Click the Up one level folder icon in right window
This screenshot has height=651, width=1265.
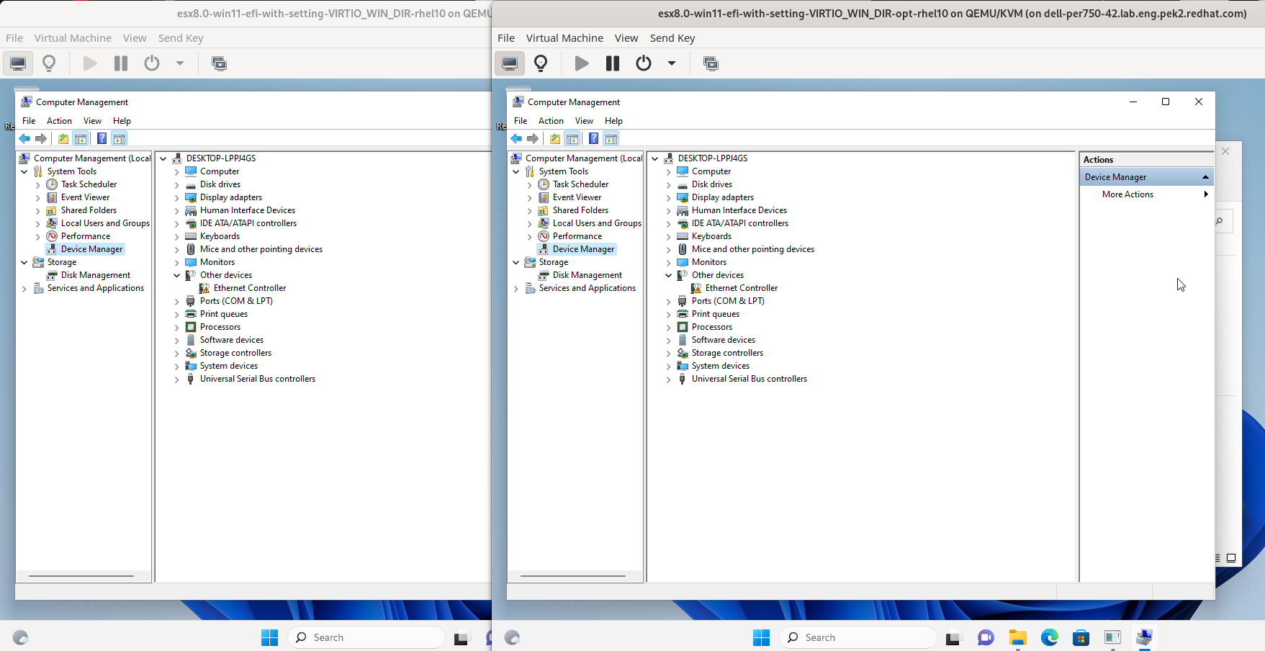click(554, 138)
